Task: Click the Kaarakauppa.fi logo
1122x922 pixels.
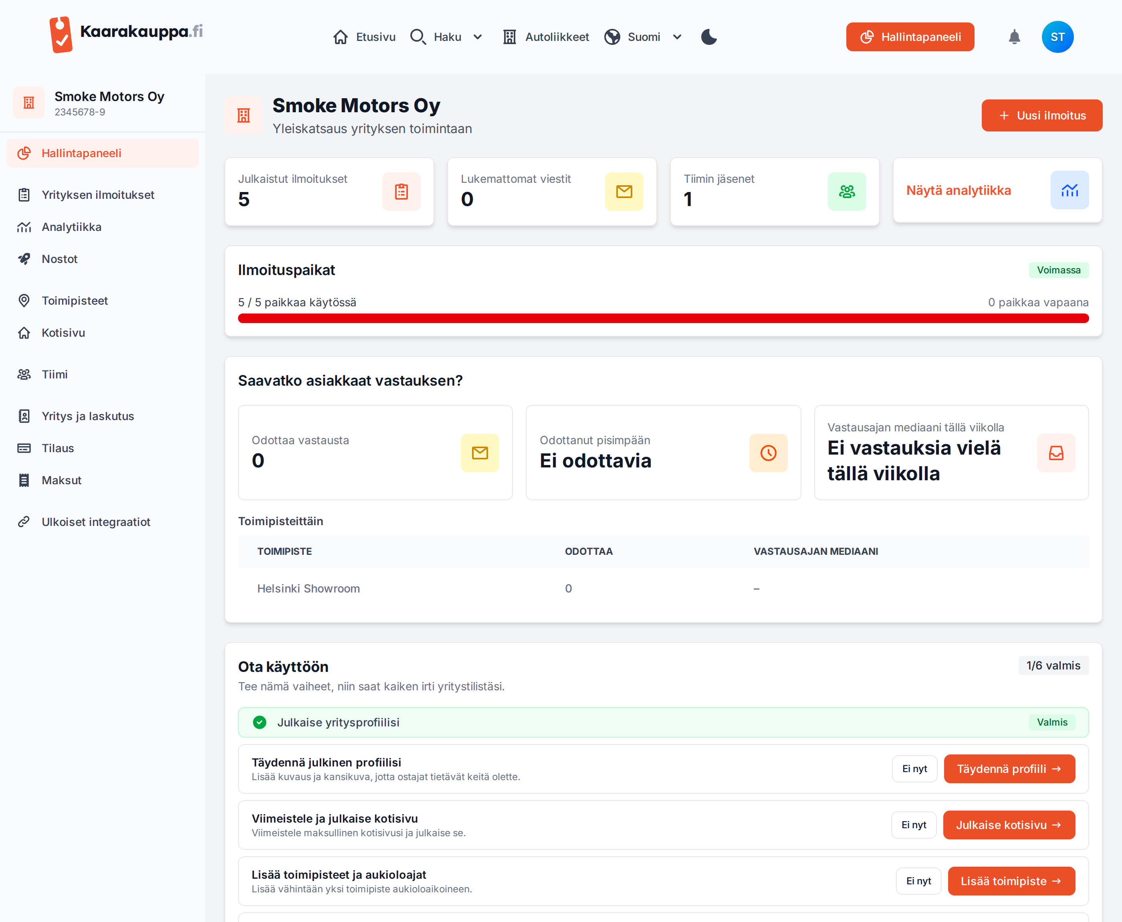Action: click(x=126, y=34)
